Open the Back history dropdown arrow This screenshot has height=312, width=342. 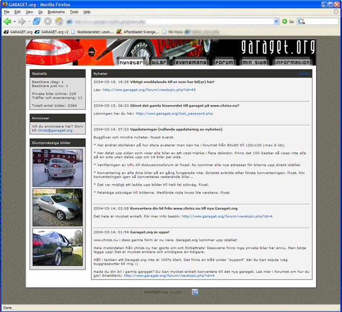14,21
